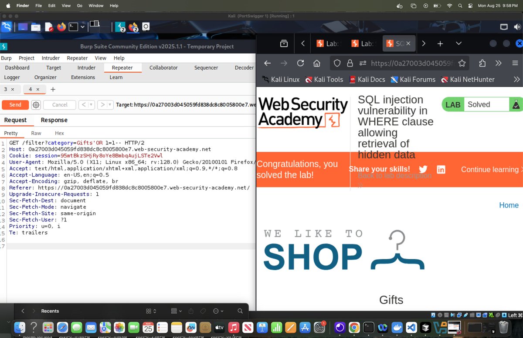The width and height of the screenshot is (523, 338).
Task: Close Repeater request tab 4
Action: [x=38, y=89]
